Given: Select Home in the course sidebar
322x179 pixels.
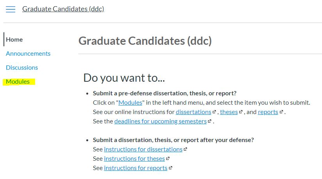Looking at the screenshot, I should 14,40.
